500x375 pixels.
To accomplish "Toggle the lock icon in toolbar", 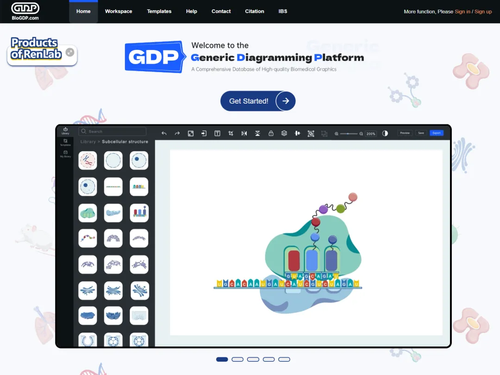I will pyautogui.click(x=271, y=133).
